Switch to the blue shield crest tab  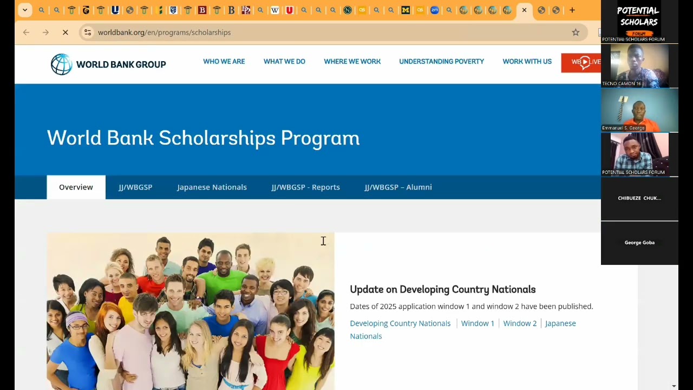click(173, 10)
